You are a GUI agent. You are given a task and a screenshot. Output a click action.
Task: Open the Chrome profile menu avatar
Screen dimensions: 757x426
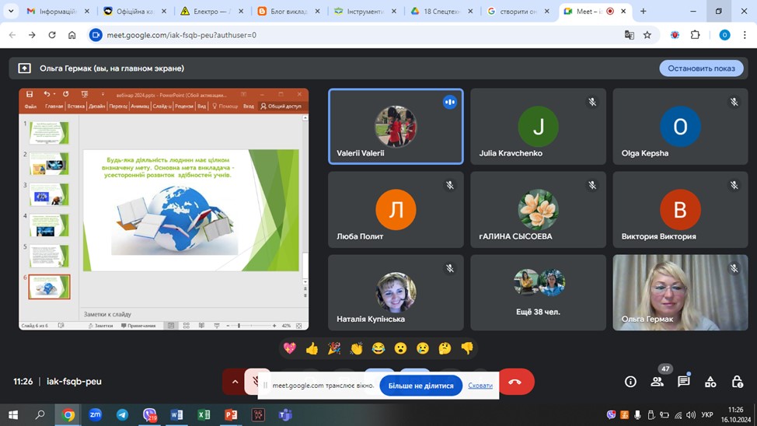coord(724,35)
